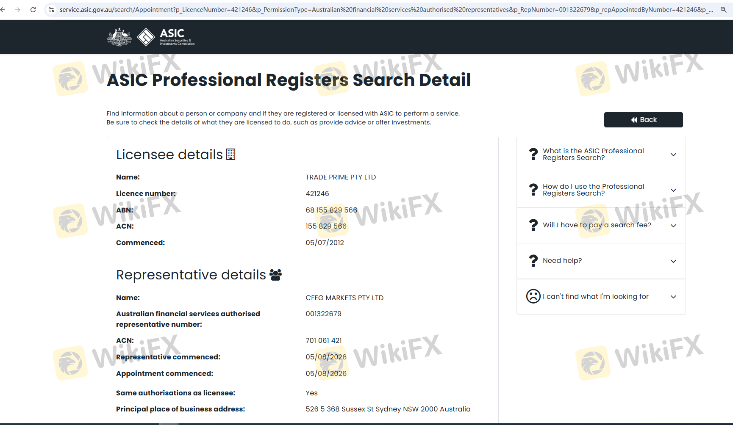Click the 'Appointment commenced:' label
The width and height of the screenshot is (733, 425).
coord(164,373)
